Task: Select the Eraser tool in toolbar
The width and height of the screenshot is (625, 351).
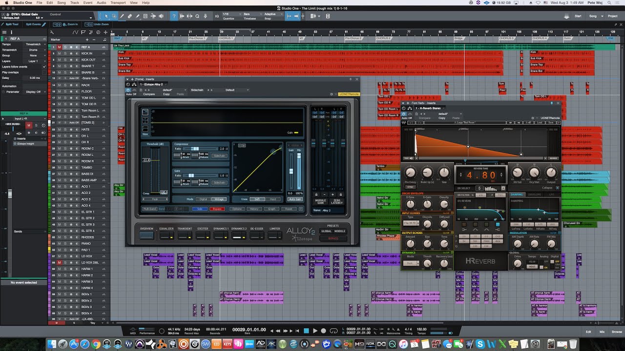Action: click(130, 16)
